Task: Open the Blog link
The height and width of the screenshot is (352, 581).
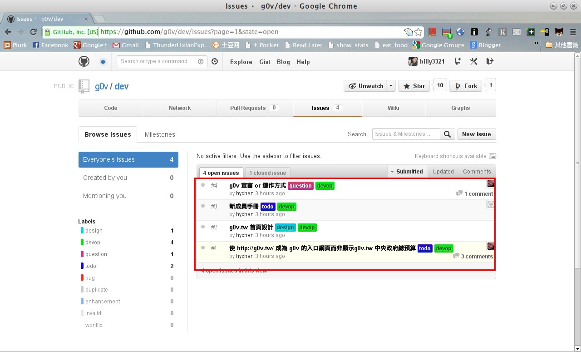Action: [x=283, y=62]
